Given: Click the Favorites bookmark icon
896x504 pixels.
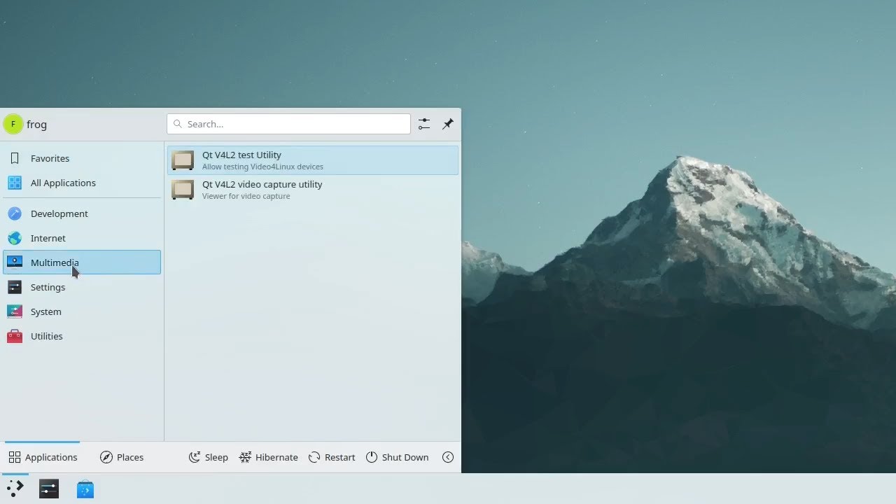Looking at the screenshot, I should coord(15,158).
